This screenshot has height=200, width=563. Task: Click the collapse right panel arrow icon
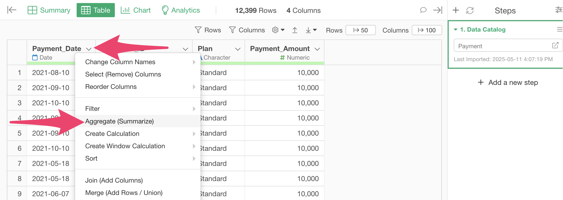pyautogui.click(x=438, y=10)
